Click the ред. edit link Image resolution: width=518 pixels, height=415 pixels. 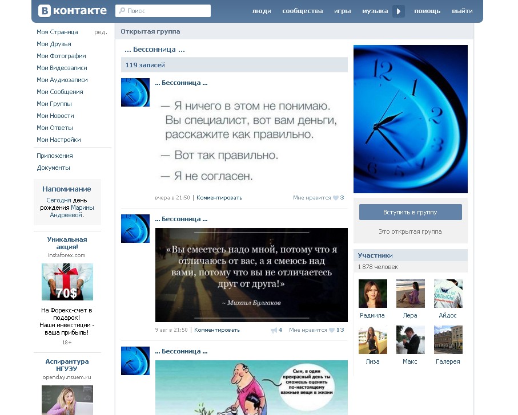pyautogui.click(x=101, y=32)
